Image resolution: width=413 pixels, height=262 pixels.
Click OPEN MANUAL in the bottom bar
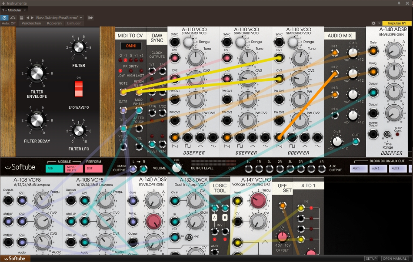tap(395, 259)
